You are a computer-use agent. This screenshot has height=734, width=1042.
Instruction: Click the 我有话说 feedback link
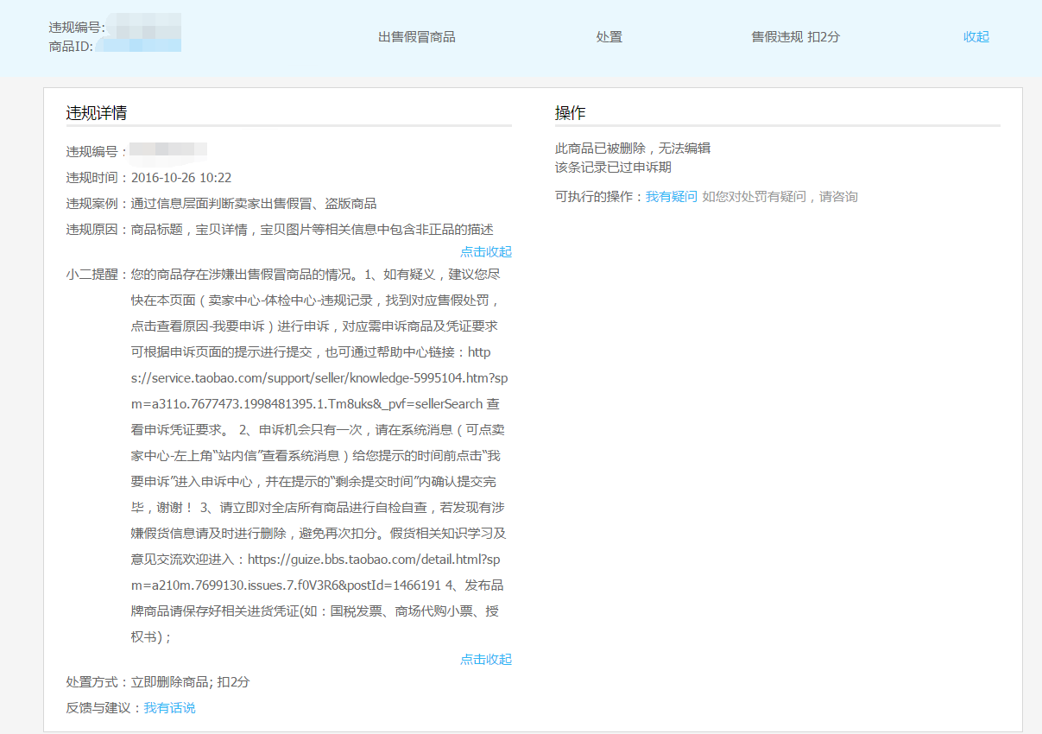coord(169,708)
